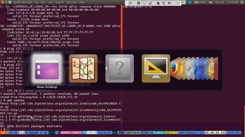Click the 16.04 release status entry

pyautogui.click(x=13, y=133)
